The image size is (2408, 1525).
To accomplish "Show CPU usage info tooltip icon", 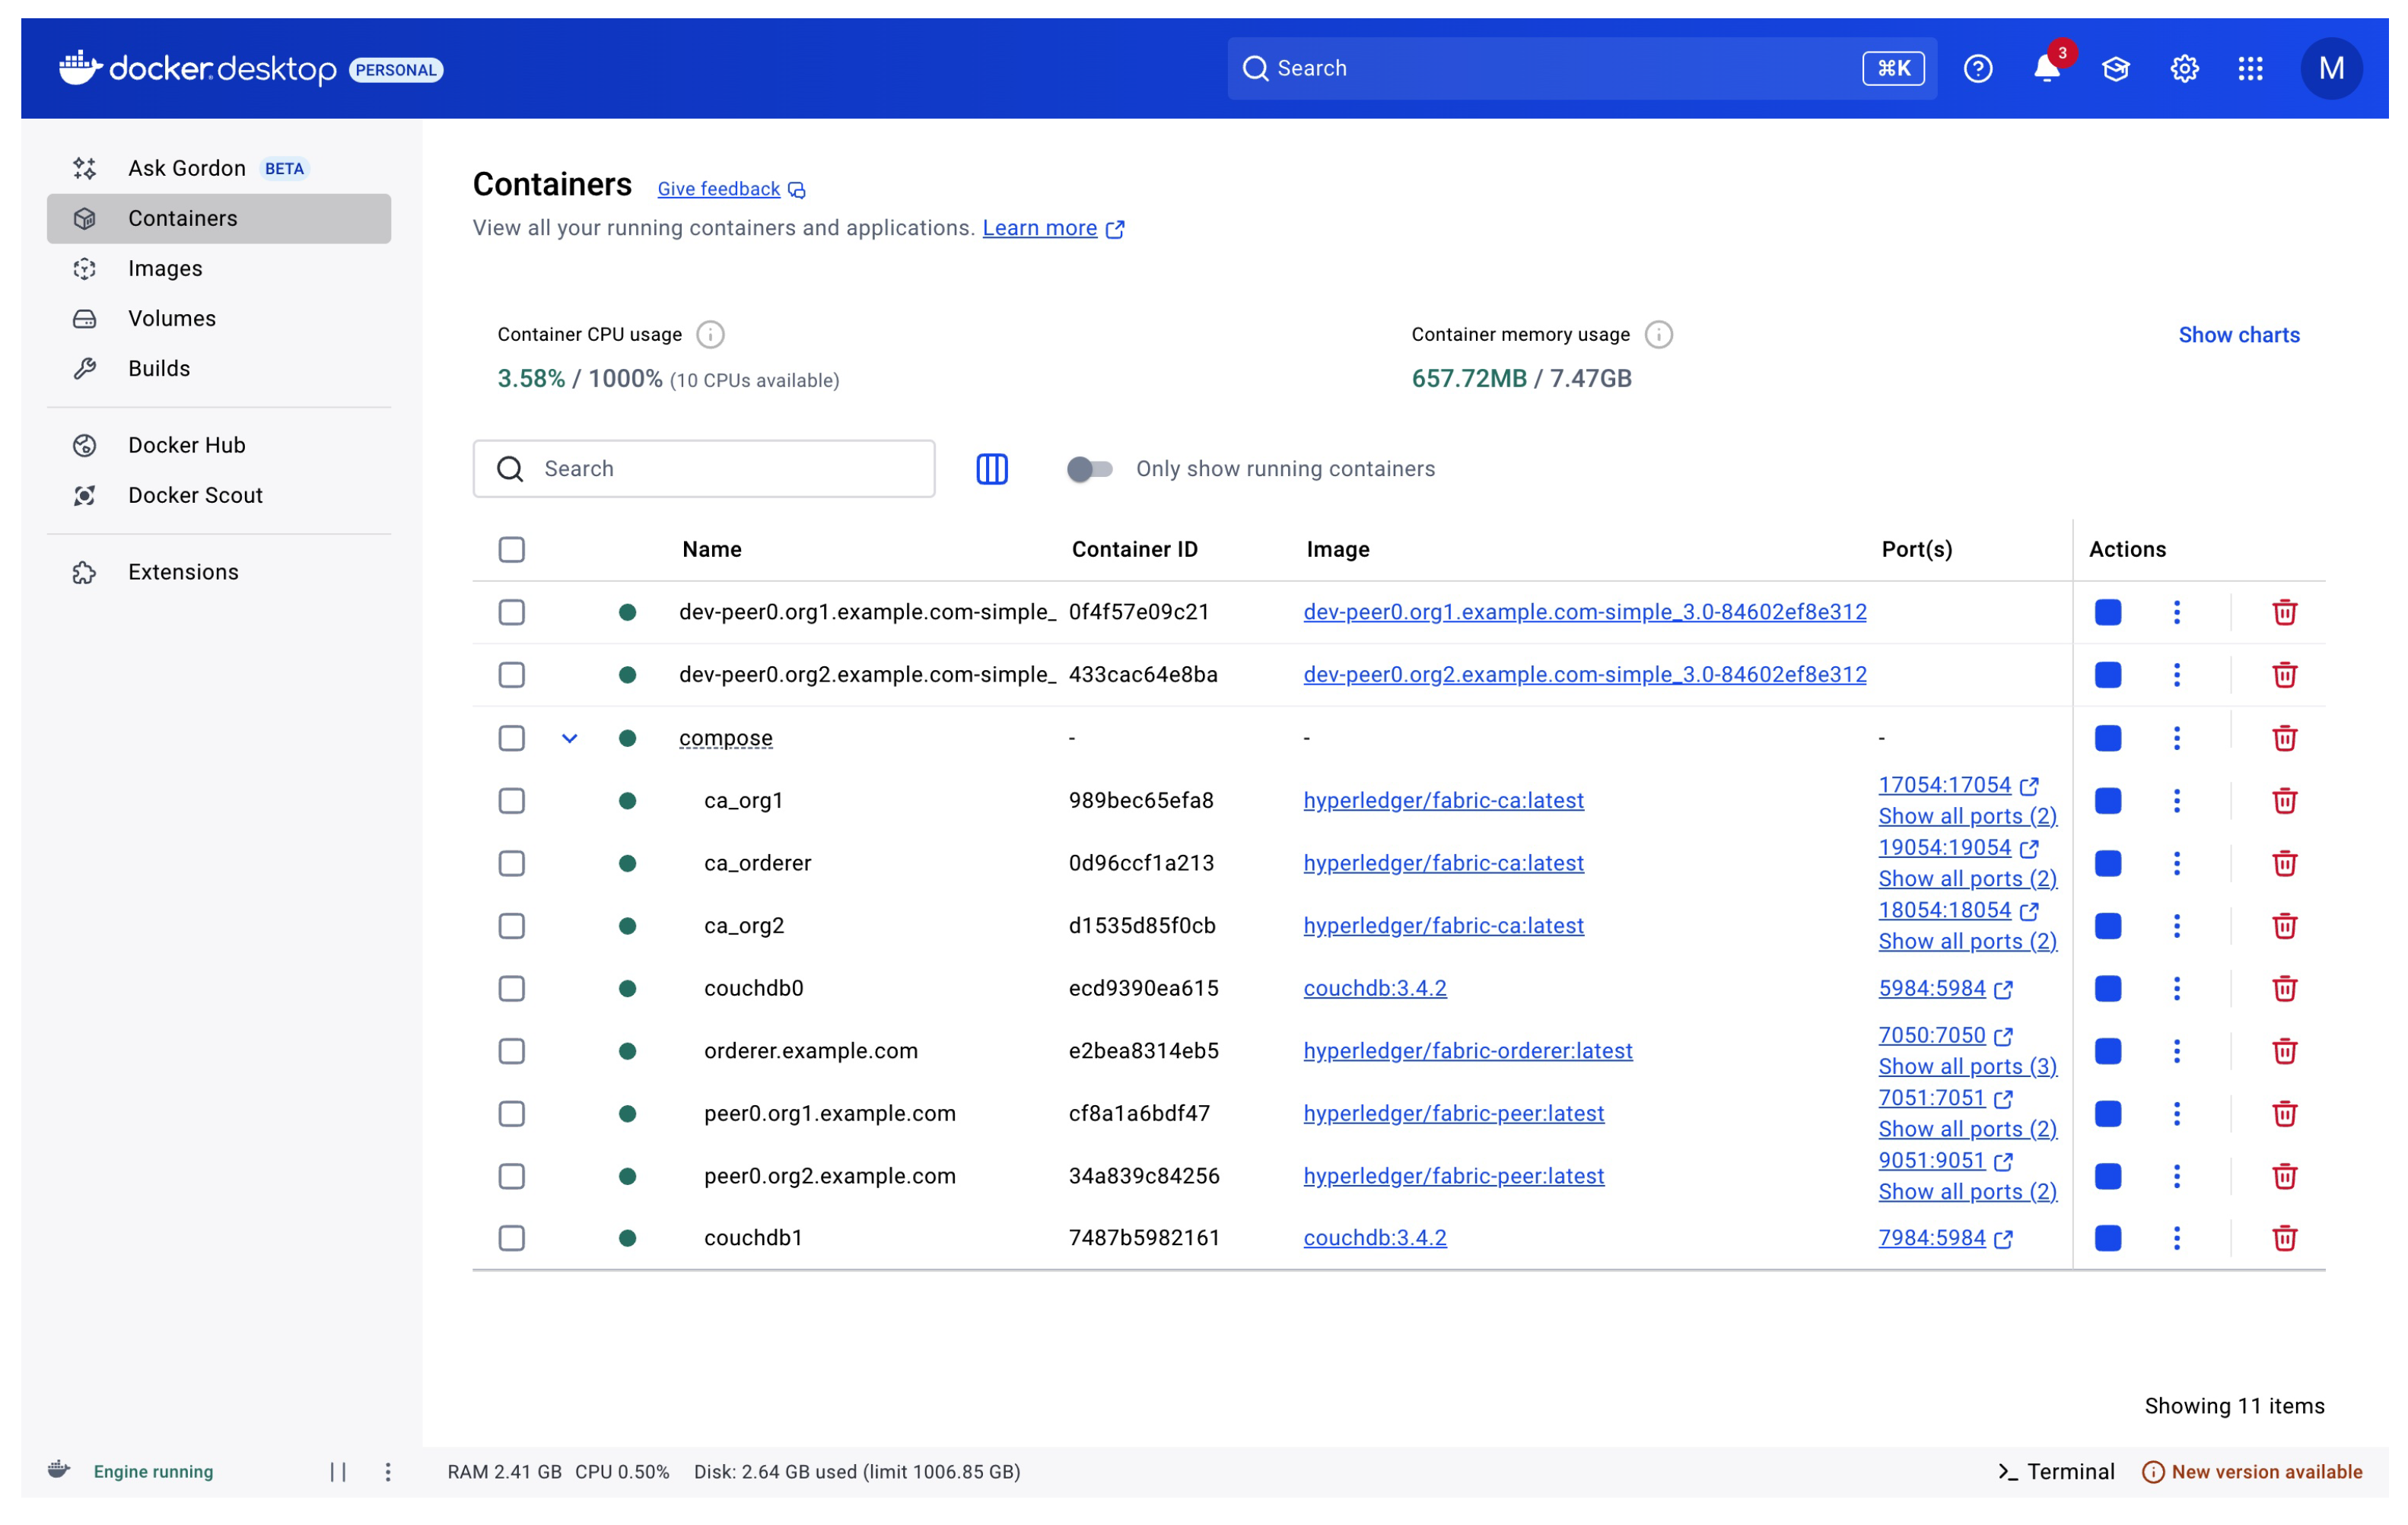I will 710,334.
